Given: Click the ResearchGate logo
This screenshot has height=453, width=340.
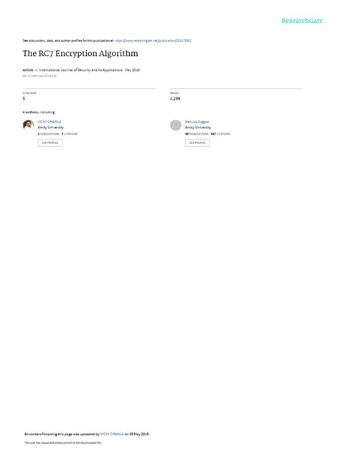Looking at the screenshot, I should click(302, 21).
